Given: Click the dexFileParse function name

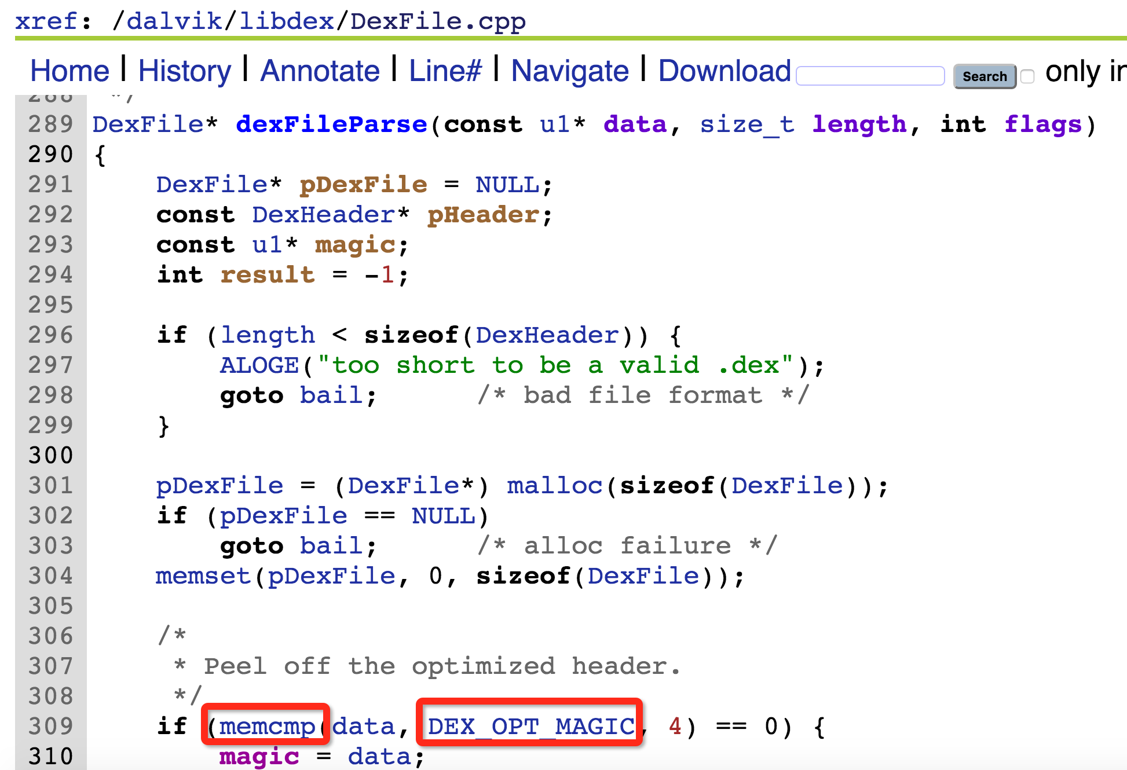Looking at the screenshot, I should [x=331, y=124].
